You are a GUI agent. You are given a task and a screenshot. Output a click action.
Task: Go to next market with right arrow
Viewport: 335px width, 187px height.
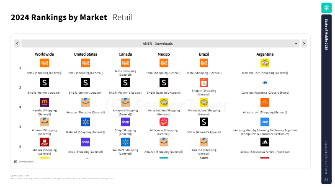[x=304, y=44]
